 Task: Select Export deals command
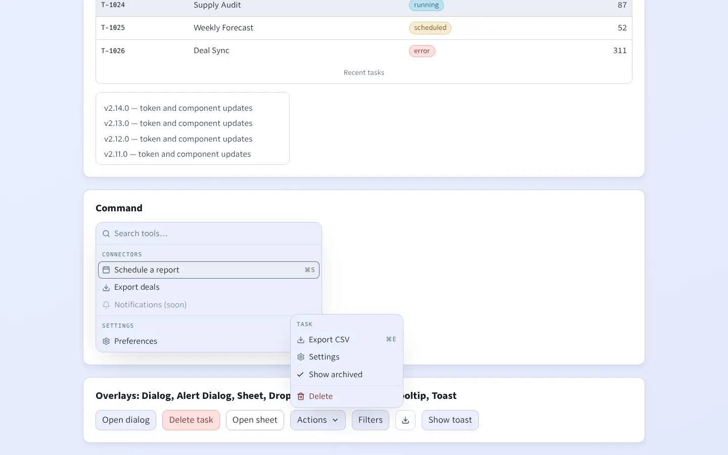[x=209, y=287]
